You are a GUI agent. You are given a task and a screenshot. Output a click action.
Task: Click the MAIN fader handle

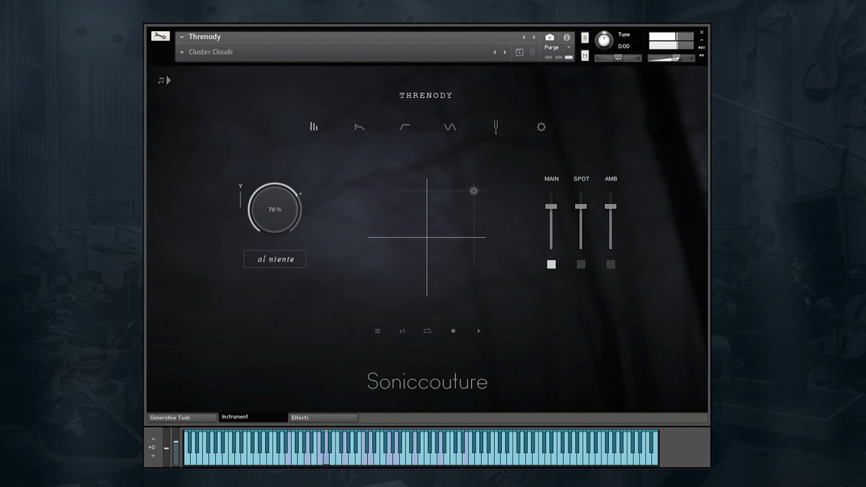tap(551, 206)
